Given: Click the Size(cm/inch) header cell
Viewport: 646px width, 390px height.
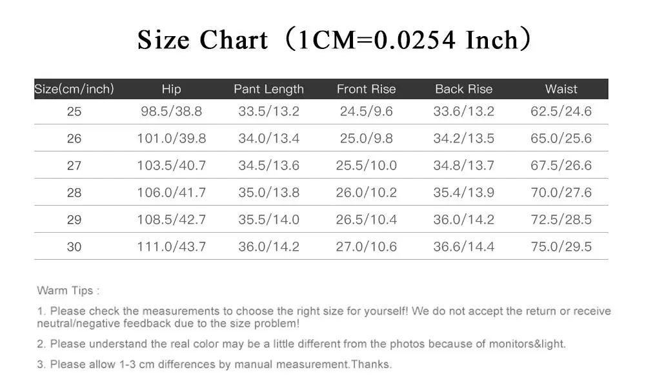Looking at the screenshot, I should pos(74,89).
